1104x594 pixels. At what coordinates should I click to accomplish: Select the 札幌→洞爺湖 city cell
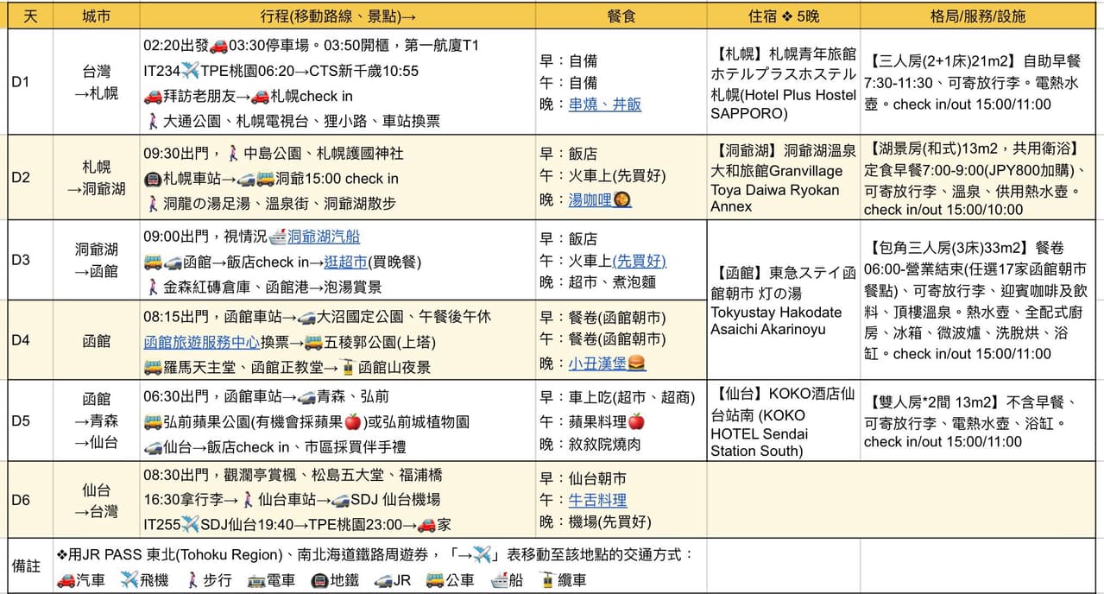[x=96, y=177]
